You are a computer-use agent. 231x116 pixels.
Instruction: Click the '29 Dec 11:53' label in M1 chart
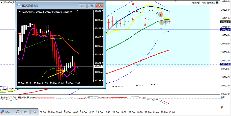[x=41, y=83]
